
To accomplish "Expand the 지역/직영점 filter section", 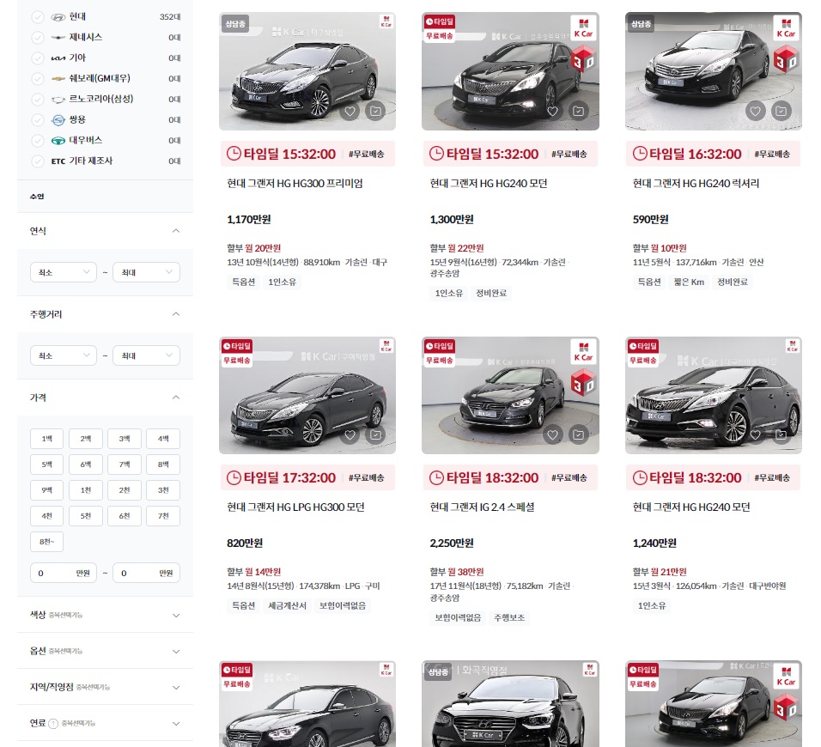I will 176,687.
